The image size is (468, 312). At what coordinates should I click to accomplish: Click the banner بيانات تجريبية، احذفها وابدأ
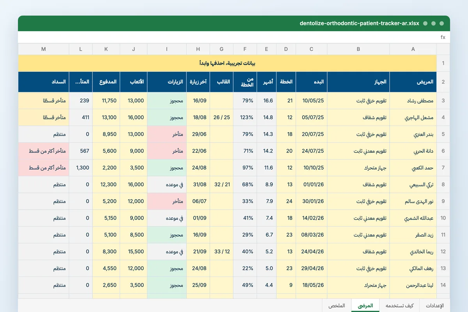227,63
